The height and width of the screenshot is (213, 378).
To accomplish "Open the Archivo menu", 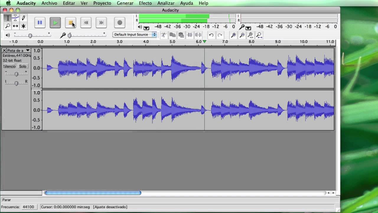I will (x=49, y=3).
